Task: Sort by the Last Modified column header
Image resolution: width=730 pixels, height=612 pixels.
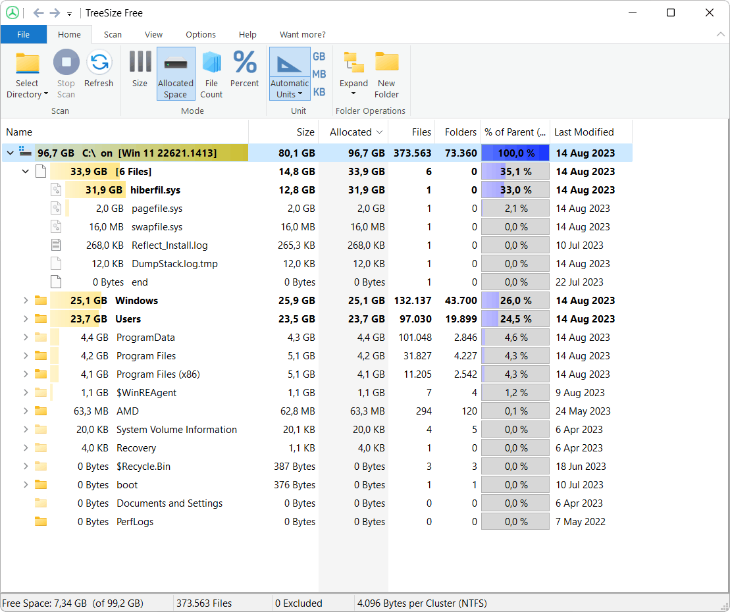Action: [584, 132]
